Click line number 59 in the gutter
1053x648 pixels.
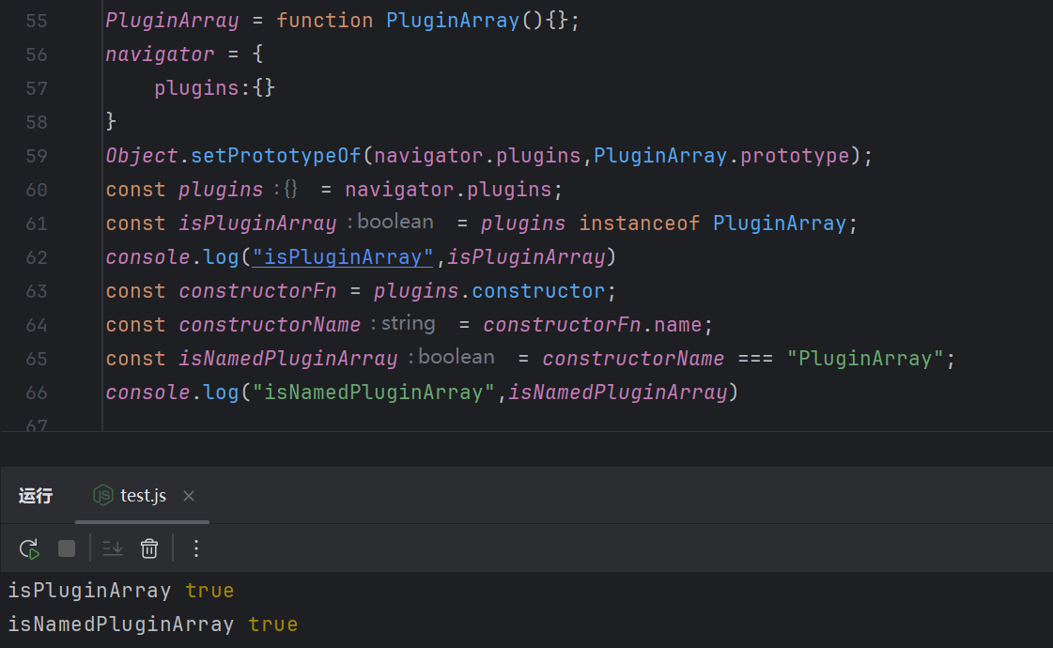pyautogui.click(x=37, y=156)
